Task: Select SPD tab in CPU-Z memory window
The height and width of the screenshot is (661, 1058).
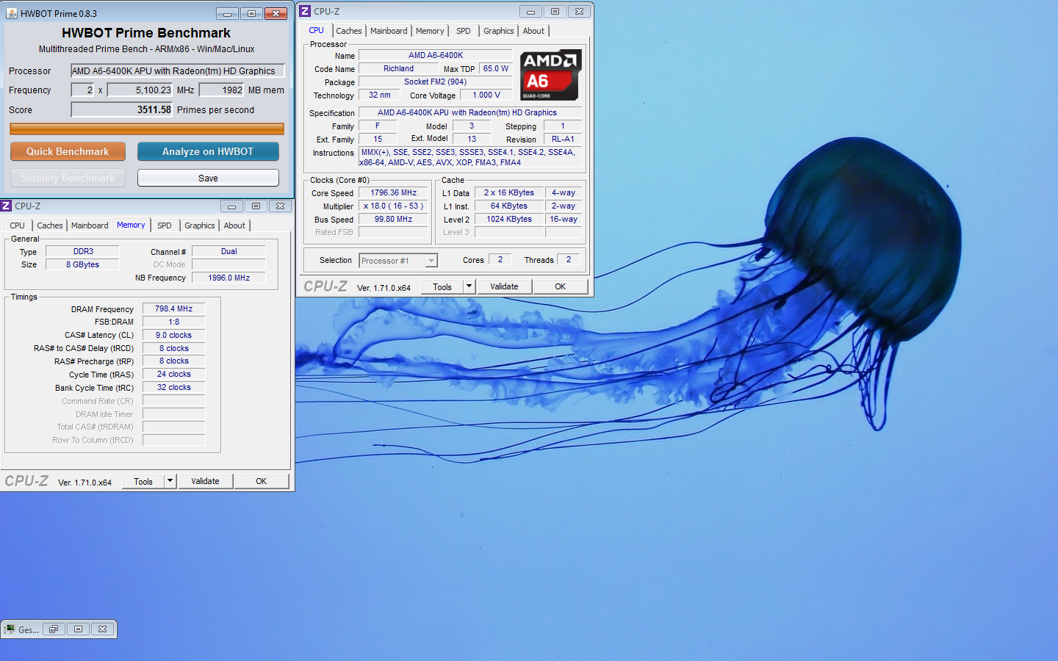Action: click(x=165, y=225)
